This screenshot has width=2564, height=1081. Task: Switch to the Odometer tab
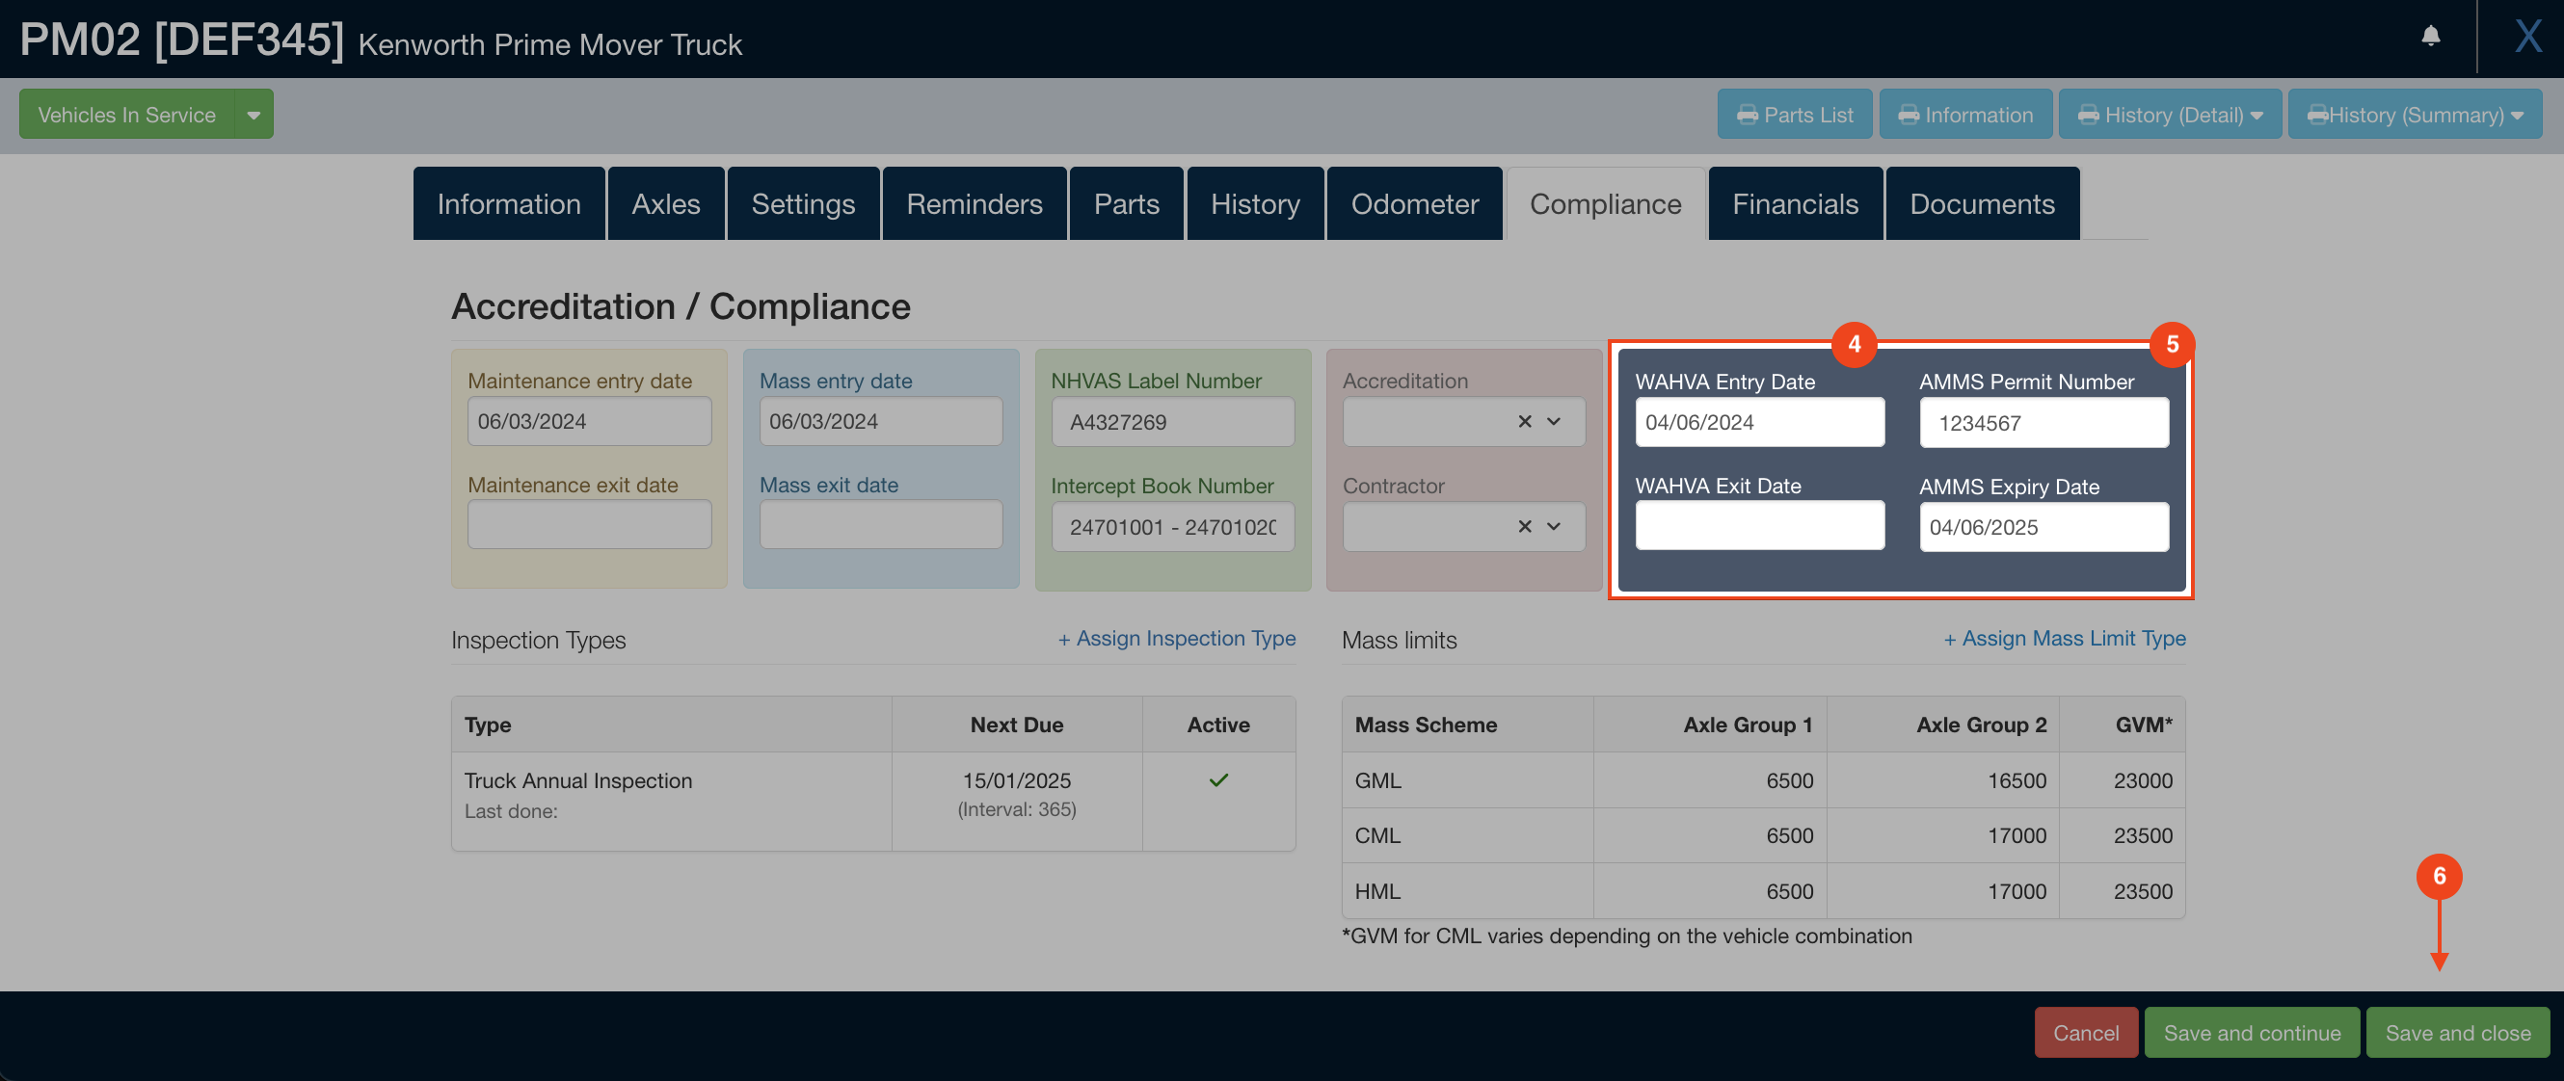1413,204
